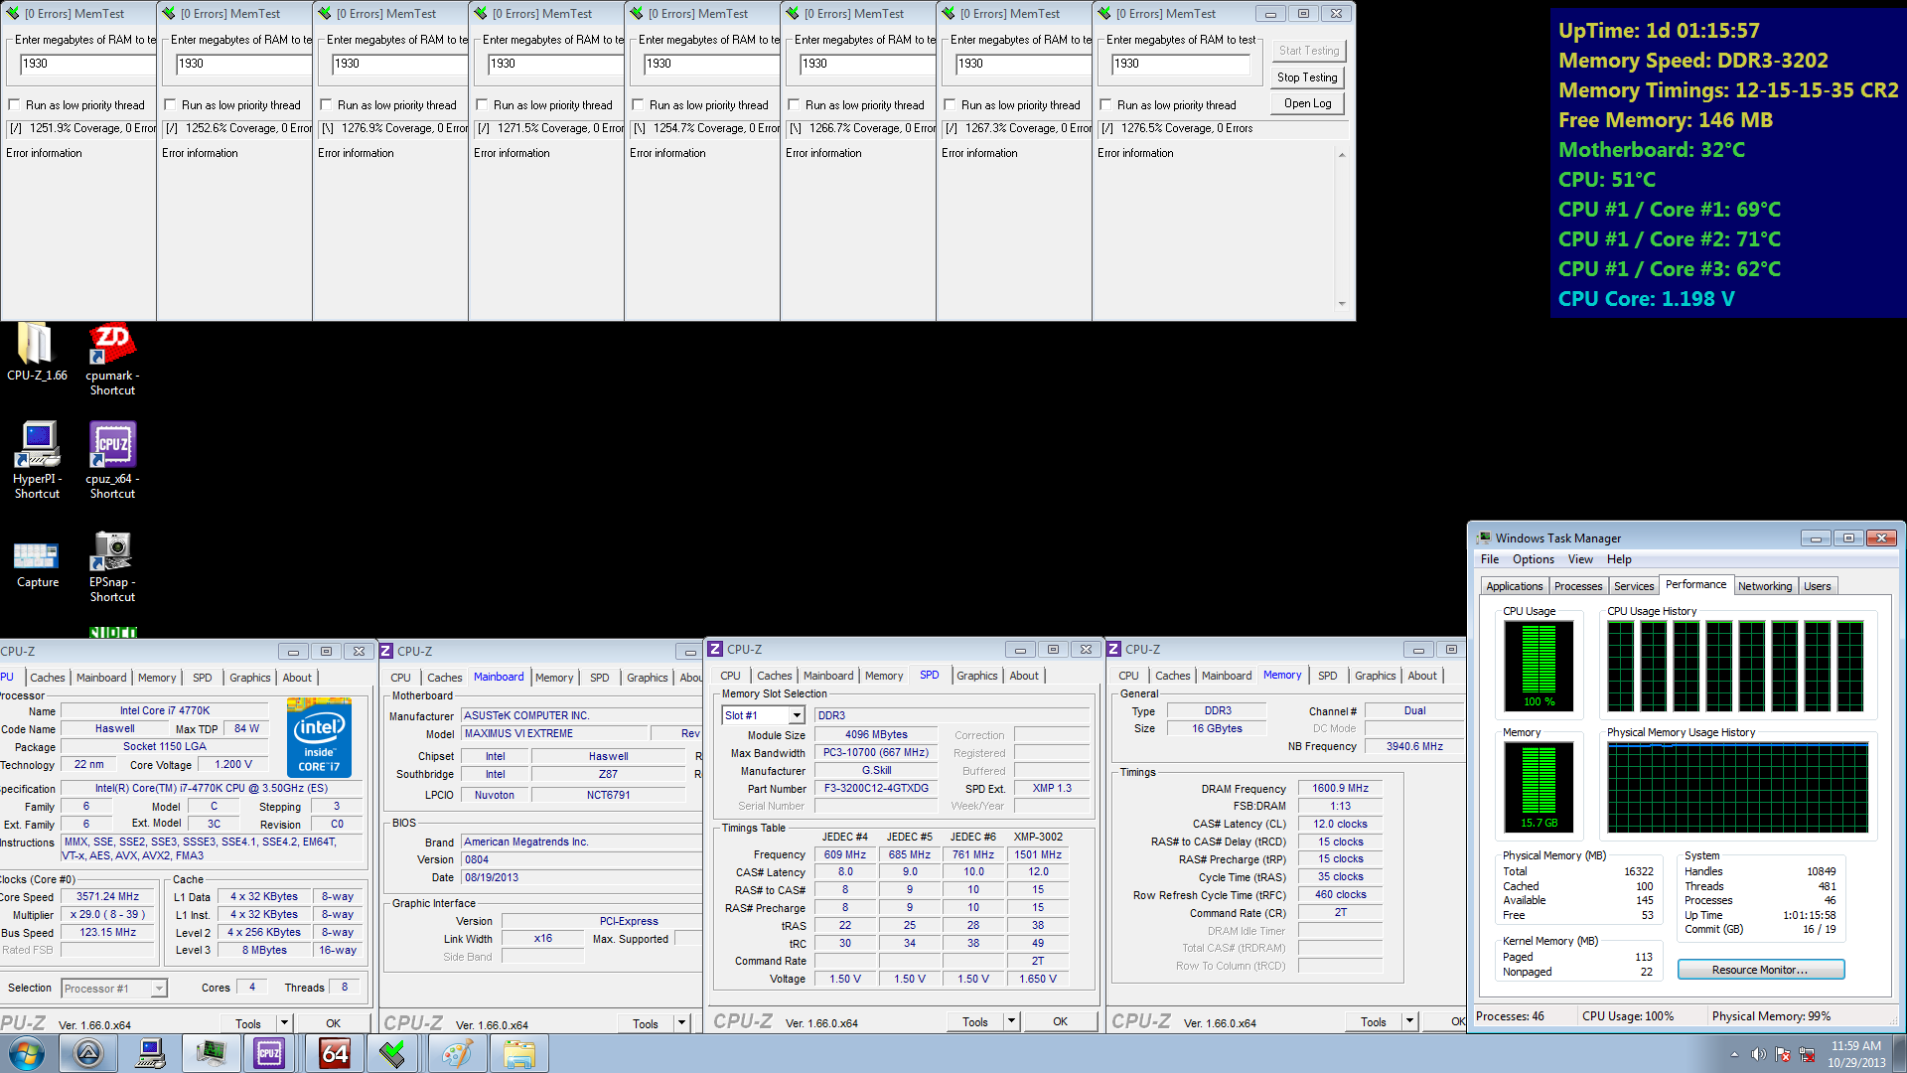
Task: Expand Tools arrow in CPU-Z Mainboard window
Action: click(x=682, y=1023)
